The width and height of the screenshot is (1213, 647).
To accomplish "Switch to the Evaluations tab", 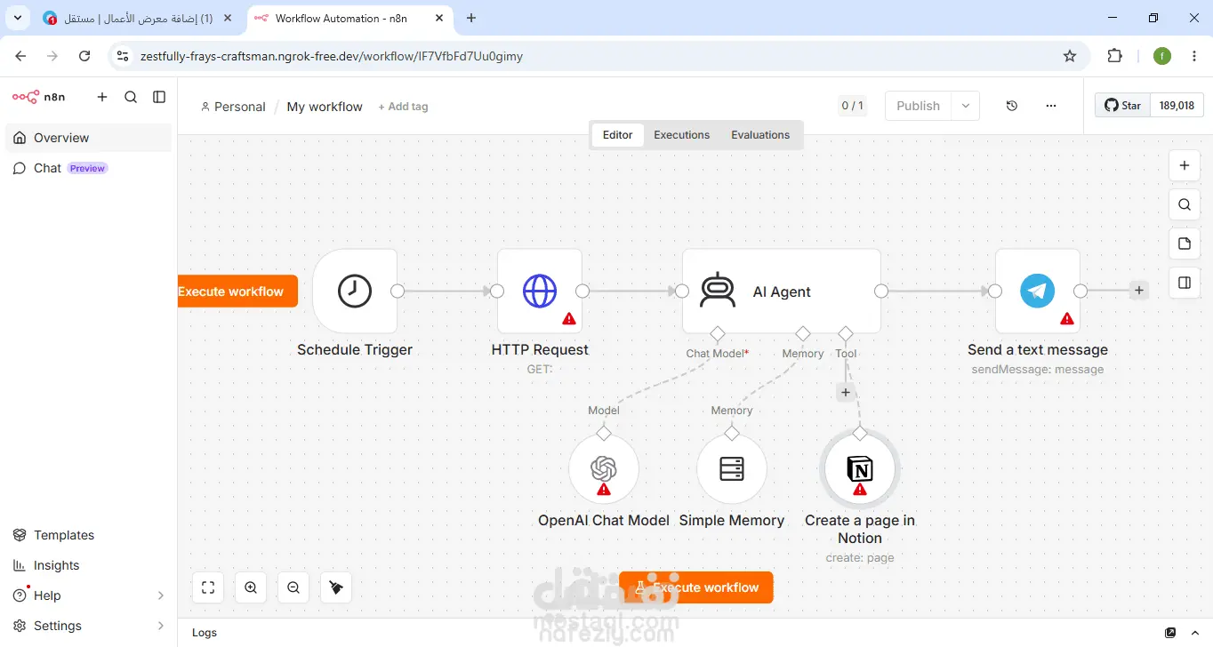I will point(760,135).
